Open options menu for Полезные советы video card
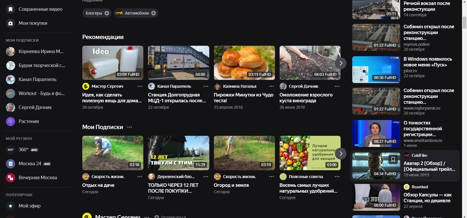The width and height of the screenshot is (467, 218). [337, 176]
